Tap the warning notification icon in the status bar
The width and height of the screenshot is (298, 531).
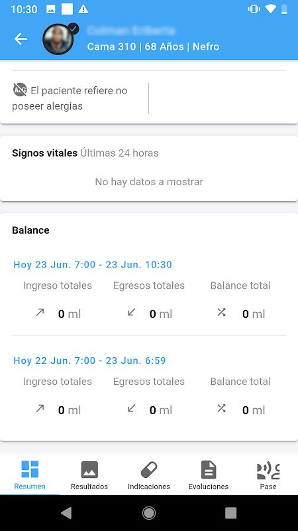click(x=83, y=9)
